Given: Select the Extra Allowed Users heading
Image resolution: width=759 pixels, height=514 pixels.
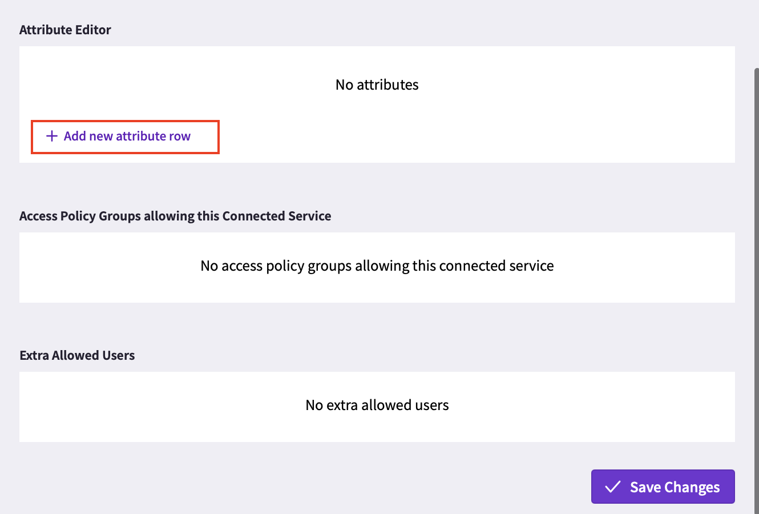Looking at the screenshot, I should (77, 355).
